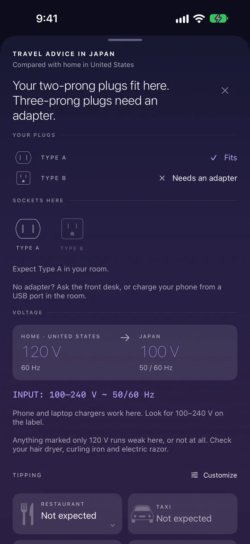Open the Taxi Not expected card

pos(183,514)
